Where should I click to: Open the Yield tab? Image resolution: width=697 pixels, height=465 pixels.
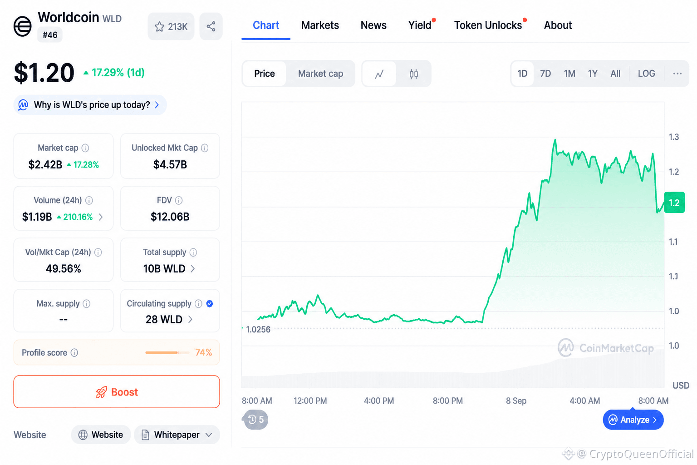point(420,25)
